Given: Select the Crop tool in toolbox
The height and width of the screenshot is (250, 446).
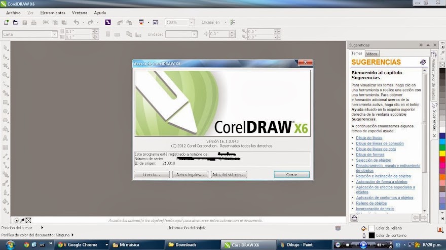Looking at the screenshot, I should [6, 66].
